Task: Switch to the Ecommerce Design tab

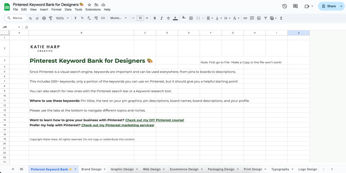Action: tap(184, 169)
